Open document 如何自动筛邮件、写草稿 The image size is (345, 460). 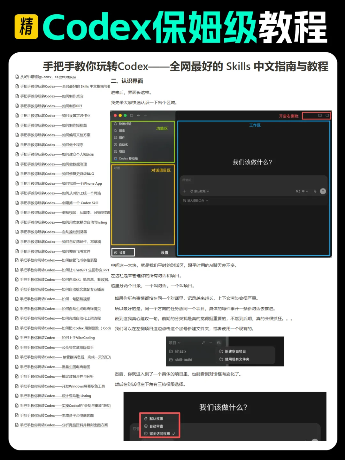(58, 242)
